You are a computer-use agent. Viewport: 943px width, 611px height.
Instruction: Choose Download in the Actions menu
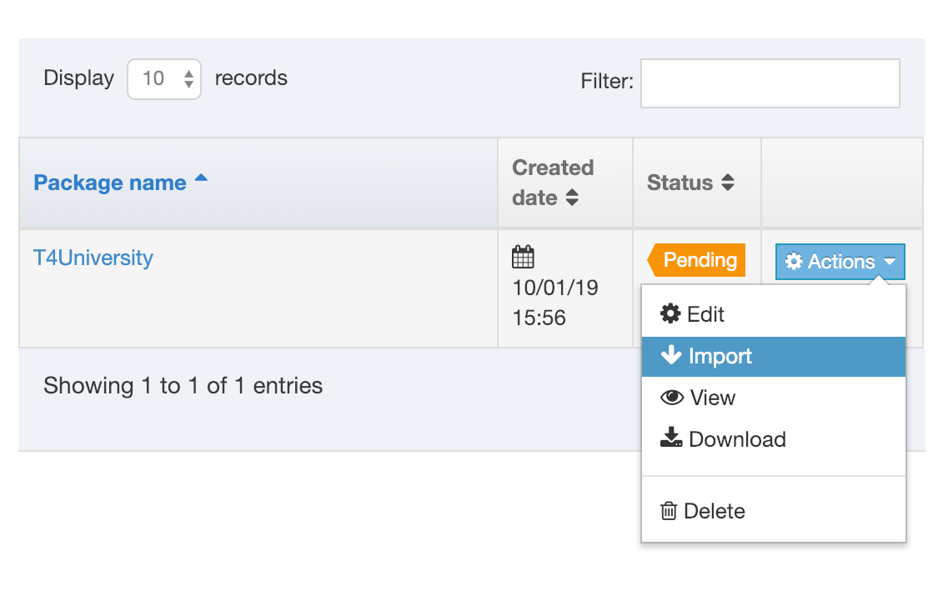737,439
